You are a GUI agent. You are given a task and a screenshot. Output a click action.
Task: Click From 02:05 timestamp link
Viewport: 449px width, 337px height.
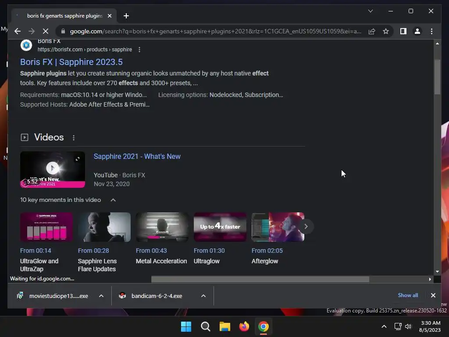click(267, 251)
